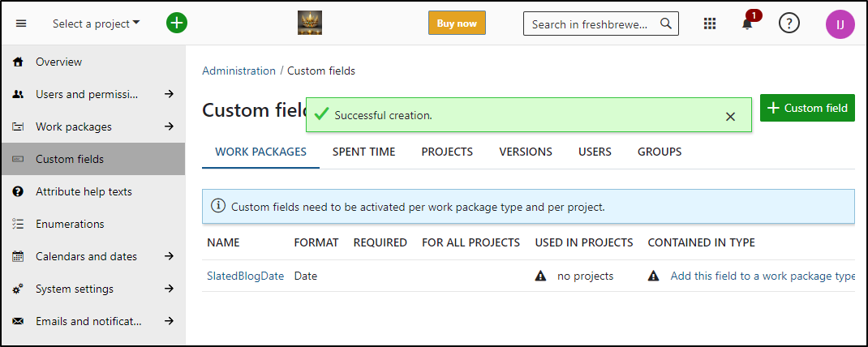Switch to the SPENT TIME tab
Viewport: 868px width, 347px height.
363,152
